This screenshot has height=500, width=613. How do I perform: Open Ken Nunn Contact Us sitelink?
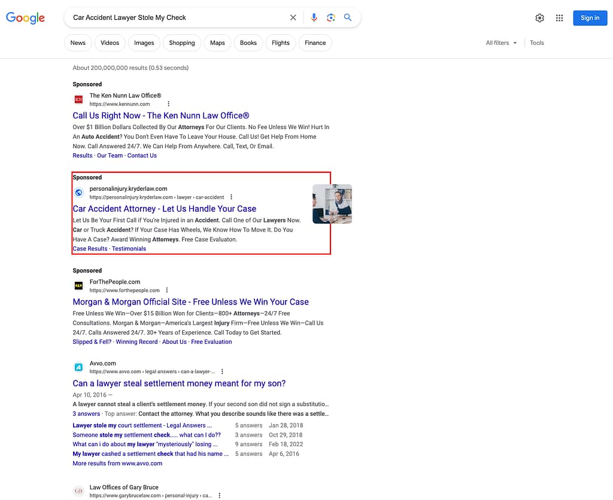click(142, 156)
